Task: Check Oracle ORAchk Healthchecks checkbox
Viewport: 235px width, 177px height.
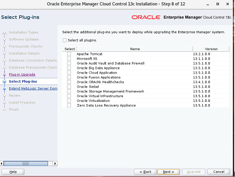Action: pos(69,82)
